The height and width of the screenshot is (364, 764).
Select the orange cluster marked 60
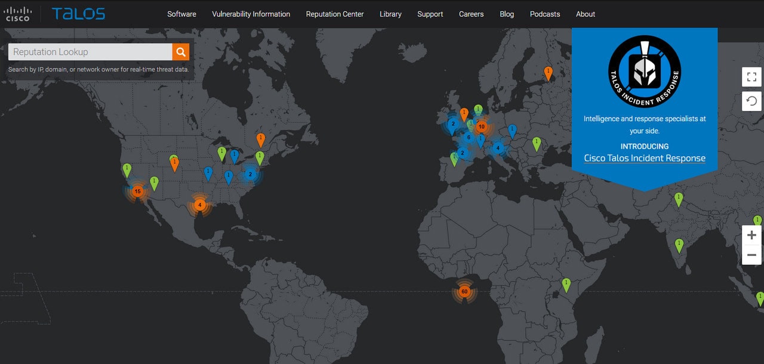pos(464,292)
